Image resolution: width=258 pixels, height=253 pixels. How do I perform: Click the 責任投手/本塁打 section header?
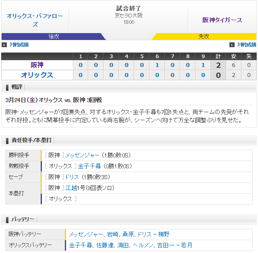tap(129, 140)
